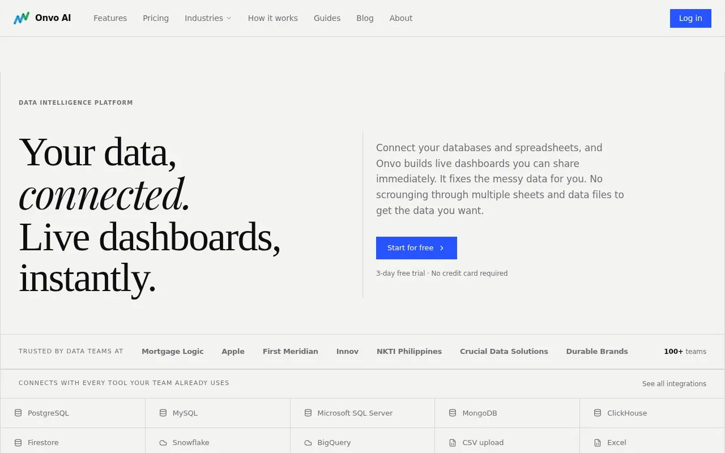This screenshot has height=453, width=725.
Task: Click the Log in button
Action: coord(690,18)
